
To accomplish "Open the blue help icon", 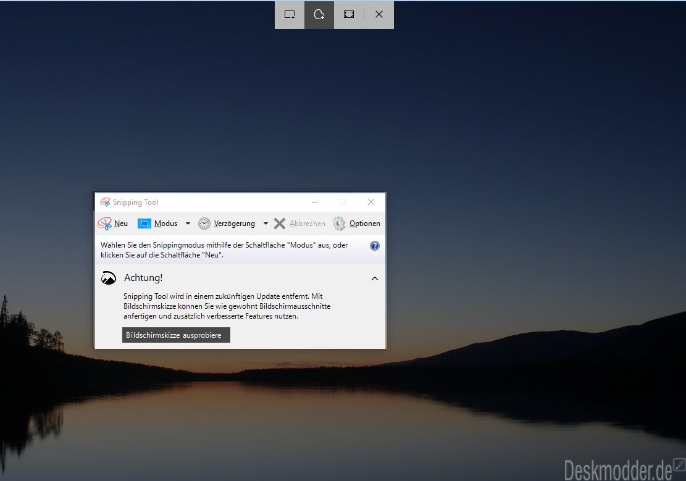I will (375, 246).
